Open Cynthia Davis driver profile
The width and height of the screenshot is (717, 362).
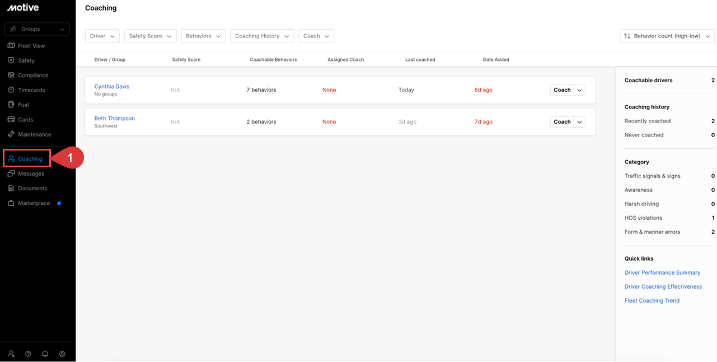click(111, 87)
